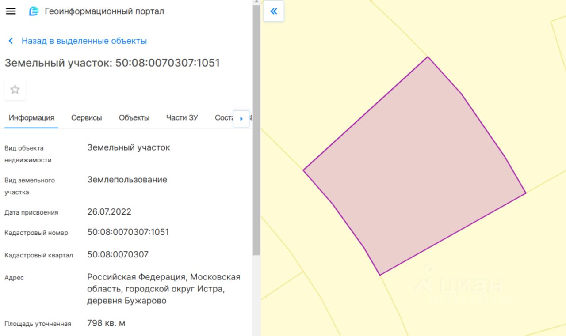Open the partially hidden Состав tab

[x=224, y=118]
